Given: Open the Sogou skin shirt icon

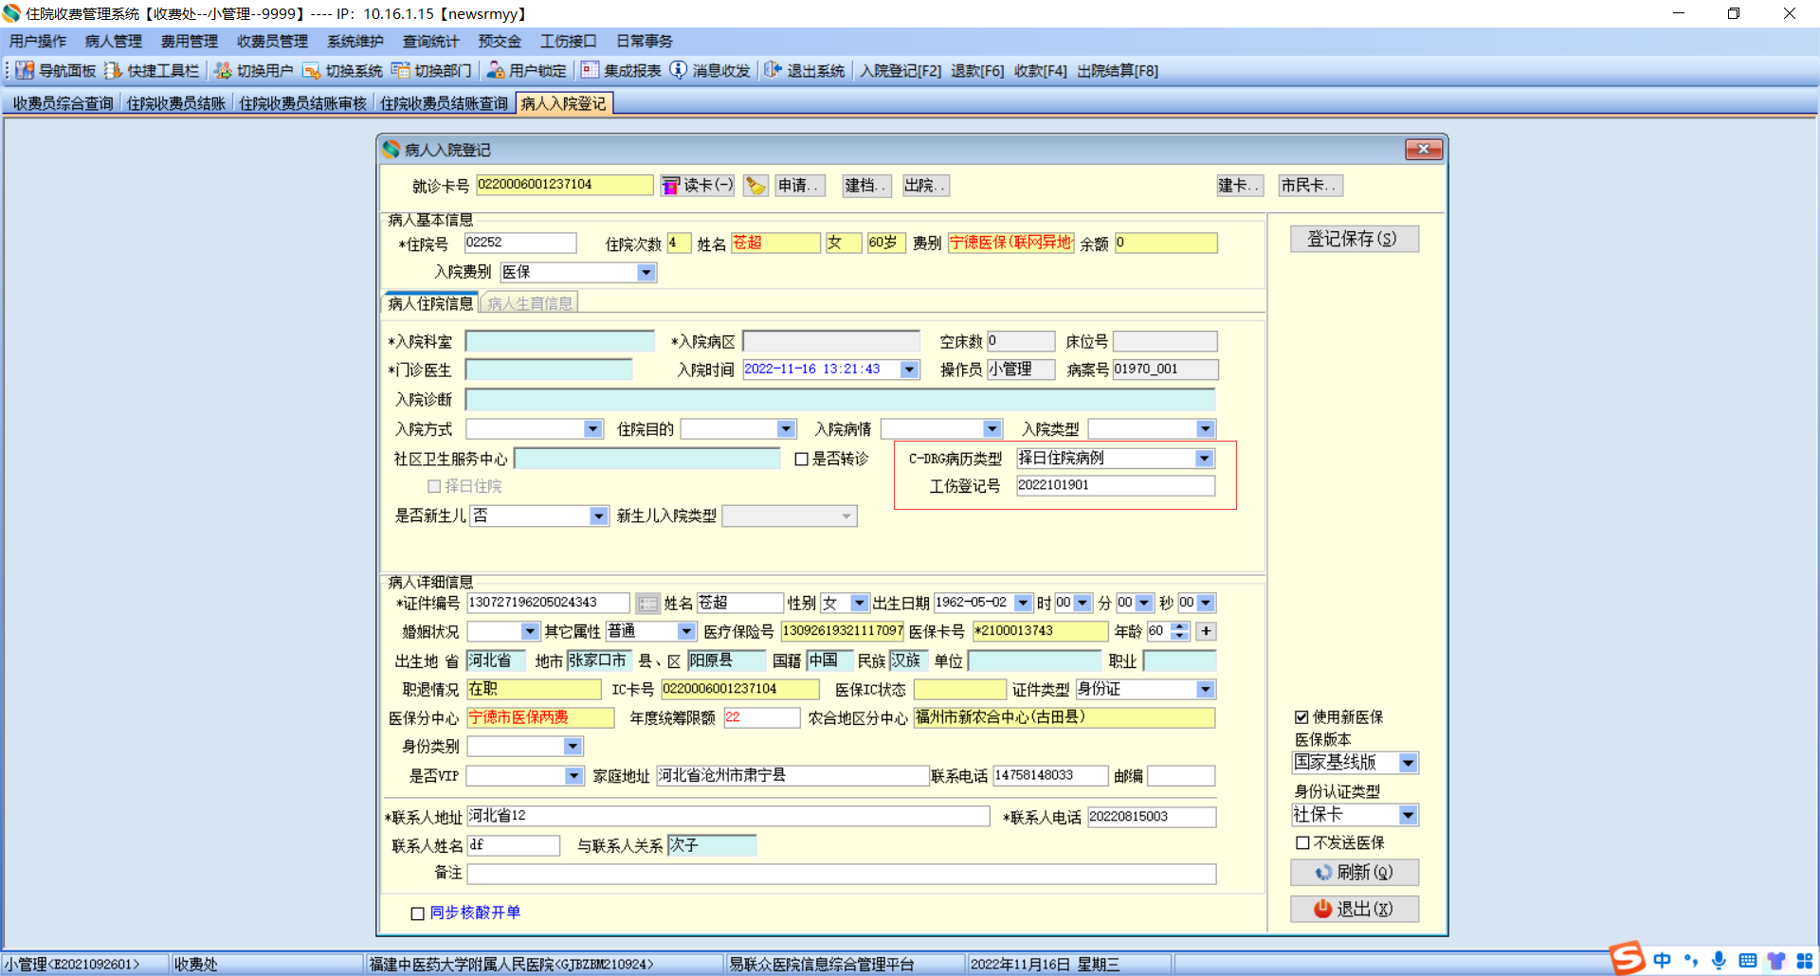Looking at the screenshot, I should (x=1776, y=961).
